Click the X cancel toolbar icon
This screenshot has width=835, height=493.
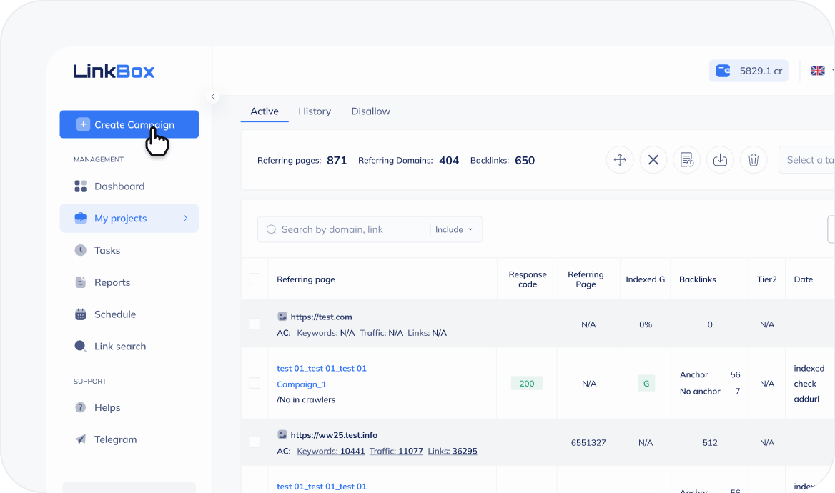(653, 160)
